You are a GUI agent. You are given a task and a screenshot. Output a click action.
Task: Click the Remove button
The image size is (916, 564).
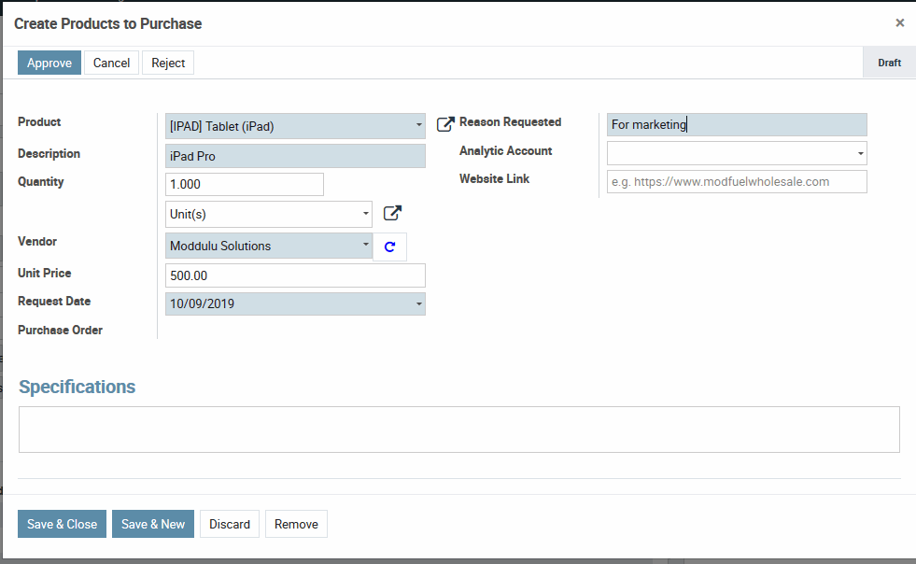296,524
